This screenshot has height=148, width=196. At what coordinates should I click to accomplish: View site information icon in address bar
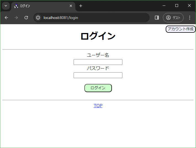(x=38, y=18)
